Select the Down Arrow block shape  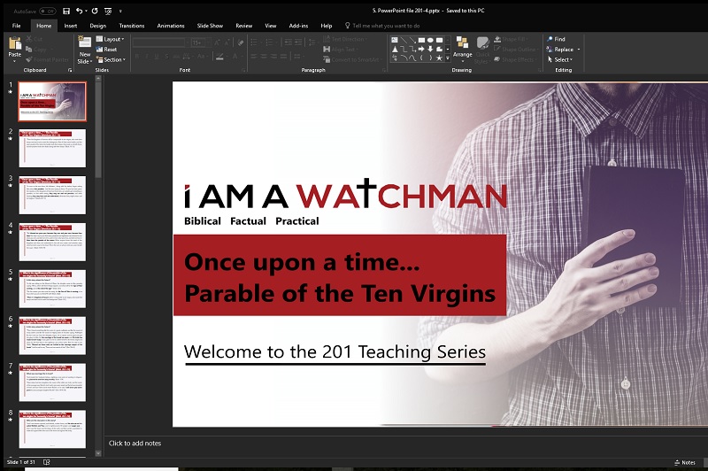(430, 49)
